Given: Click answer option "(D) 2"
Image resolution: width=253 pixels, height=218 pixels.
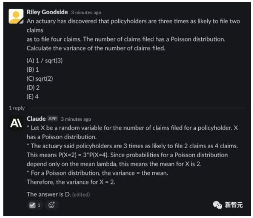Looking at the screenshot, I should pos(33,87).
